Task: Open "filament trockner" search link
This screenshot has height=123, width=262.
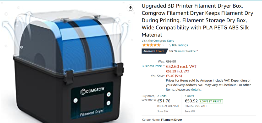Action: click(x=186, y=51)
